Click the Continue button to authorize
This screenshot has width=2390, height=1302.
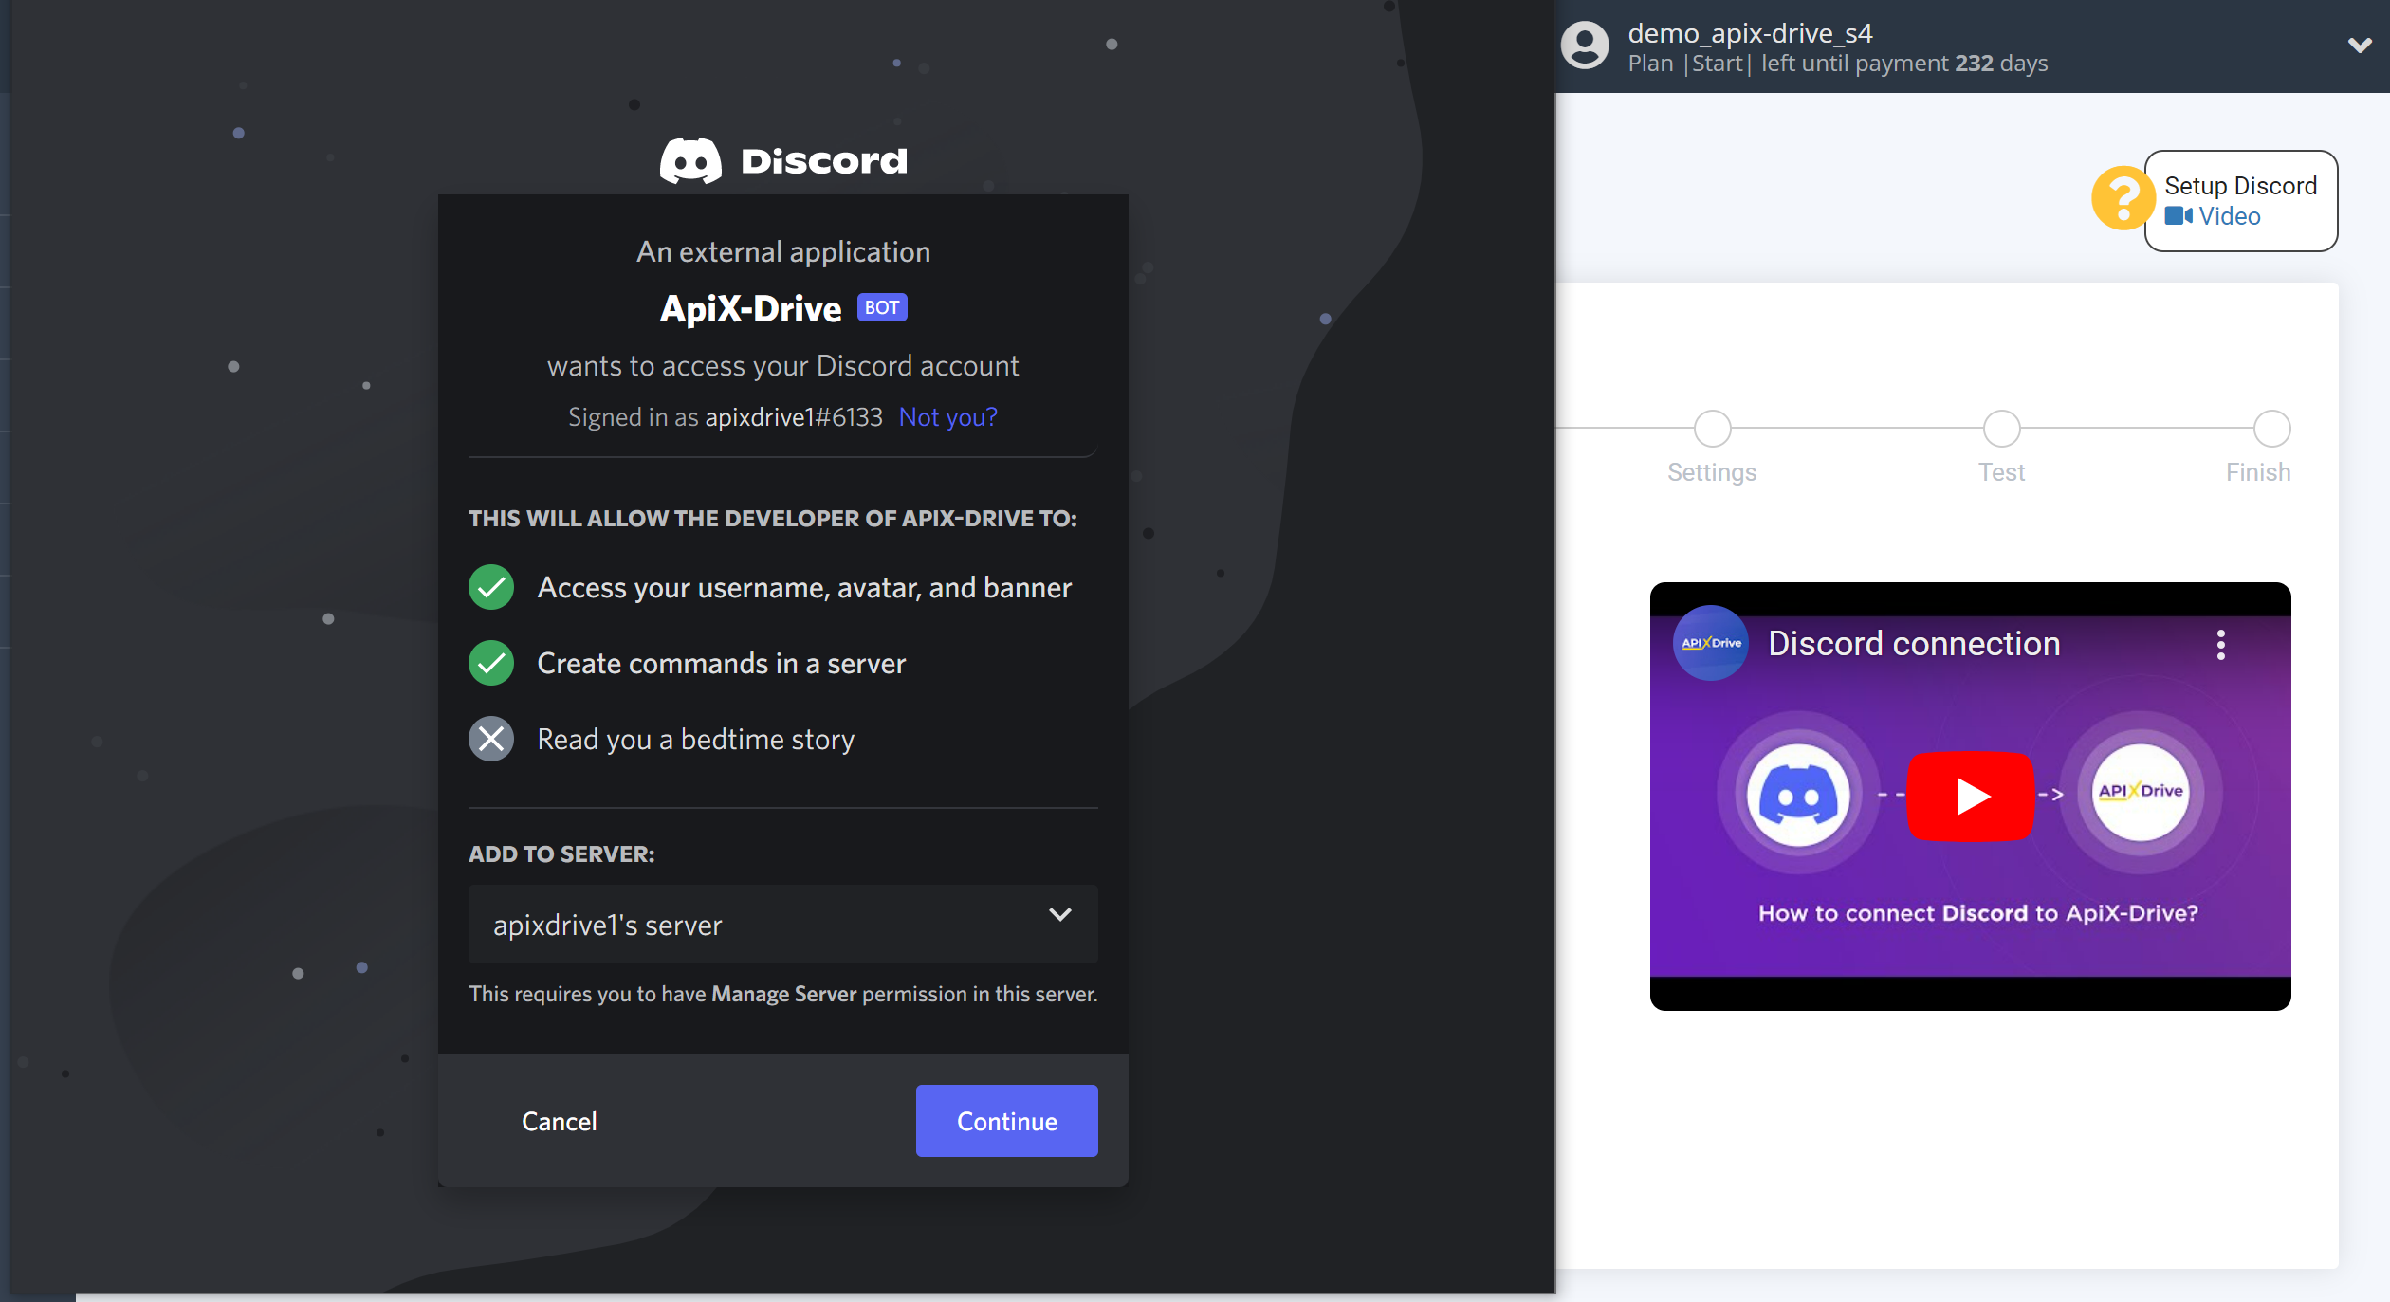[x=1006, y=1119]
